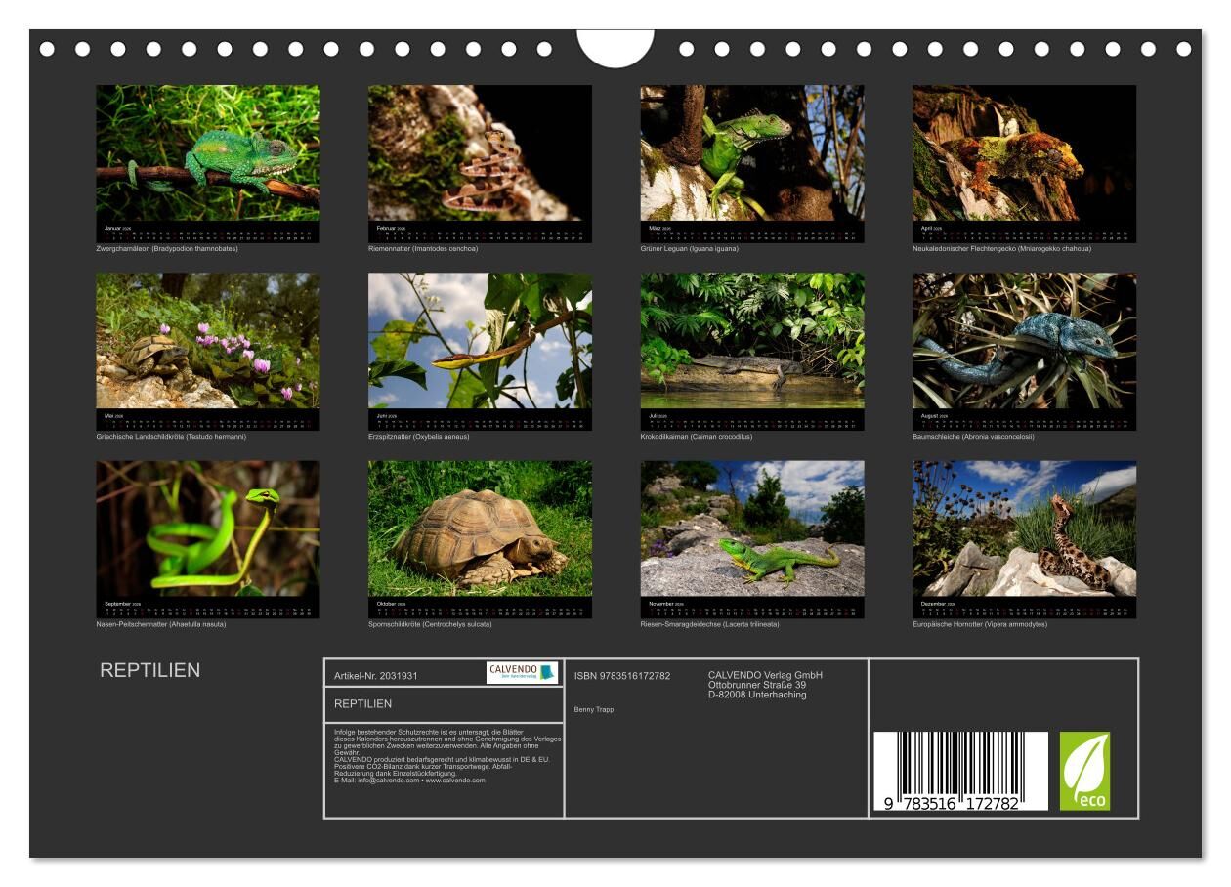Viewport: 1231px width, 887px height.
Task: Click the November Riesen-Smaragdeidechse thumbnail
Action: pyautogui.click(x=752, y=528)
